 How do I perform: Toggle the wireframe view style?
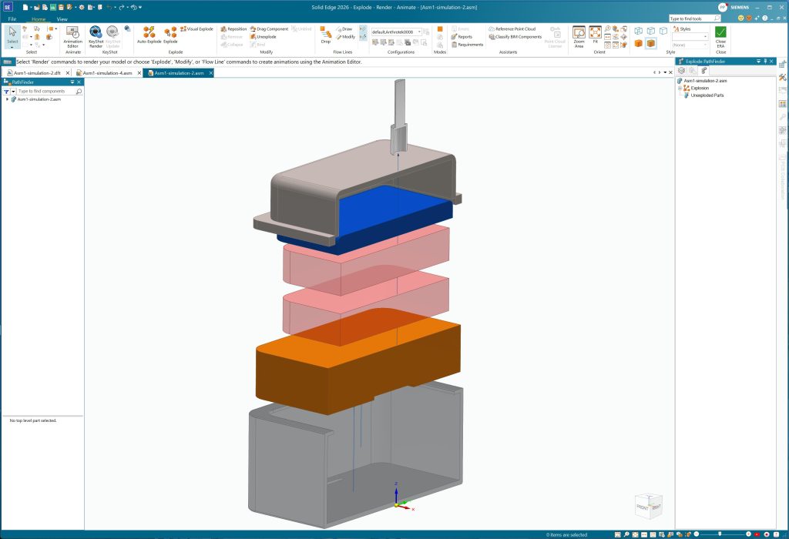coord(639,31)
